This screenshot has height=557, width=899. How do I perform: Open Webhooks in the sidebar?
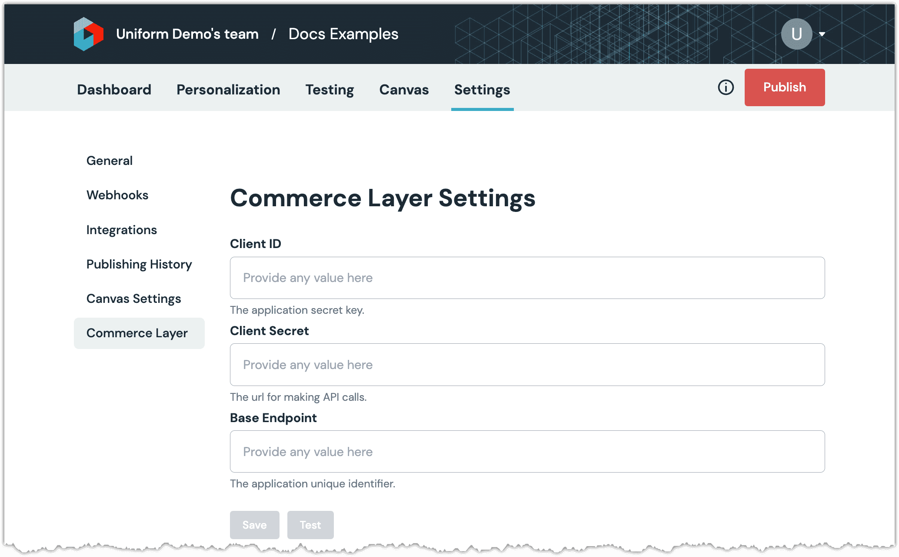click(x=117, y=195)
